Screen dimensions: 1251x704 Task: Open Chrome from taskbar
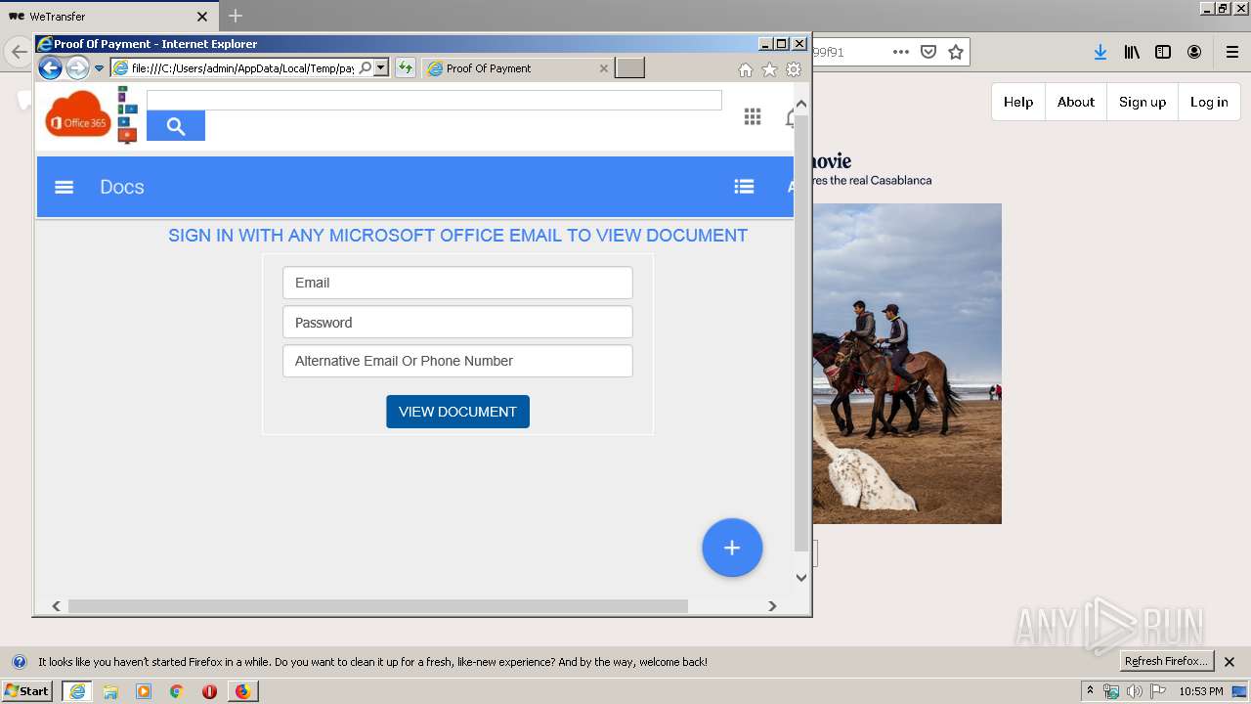177,691
